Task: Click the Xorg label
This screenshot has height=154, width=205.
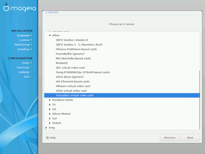Action: 52,128
